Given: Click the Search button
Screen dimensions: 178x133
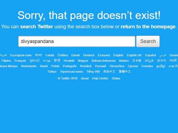Looking at the screenshot, I should (148, 41).
